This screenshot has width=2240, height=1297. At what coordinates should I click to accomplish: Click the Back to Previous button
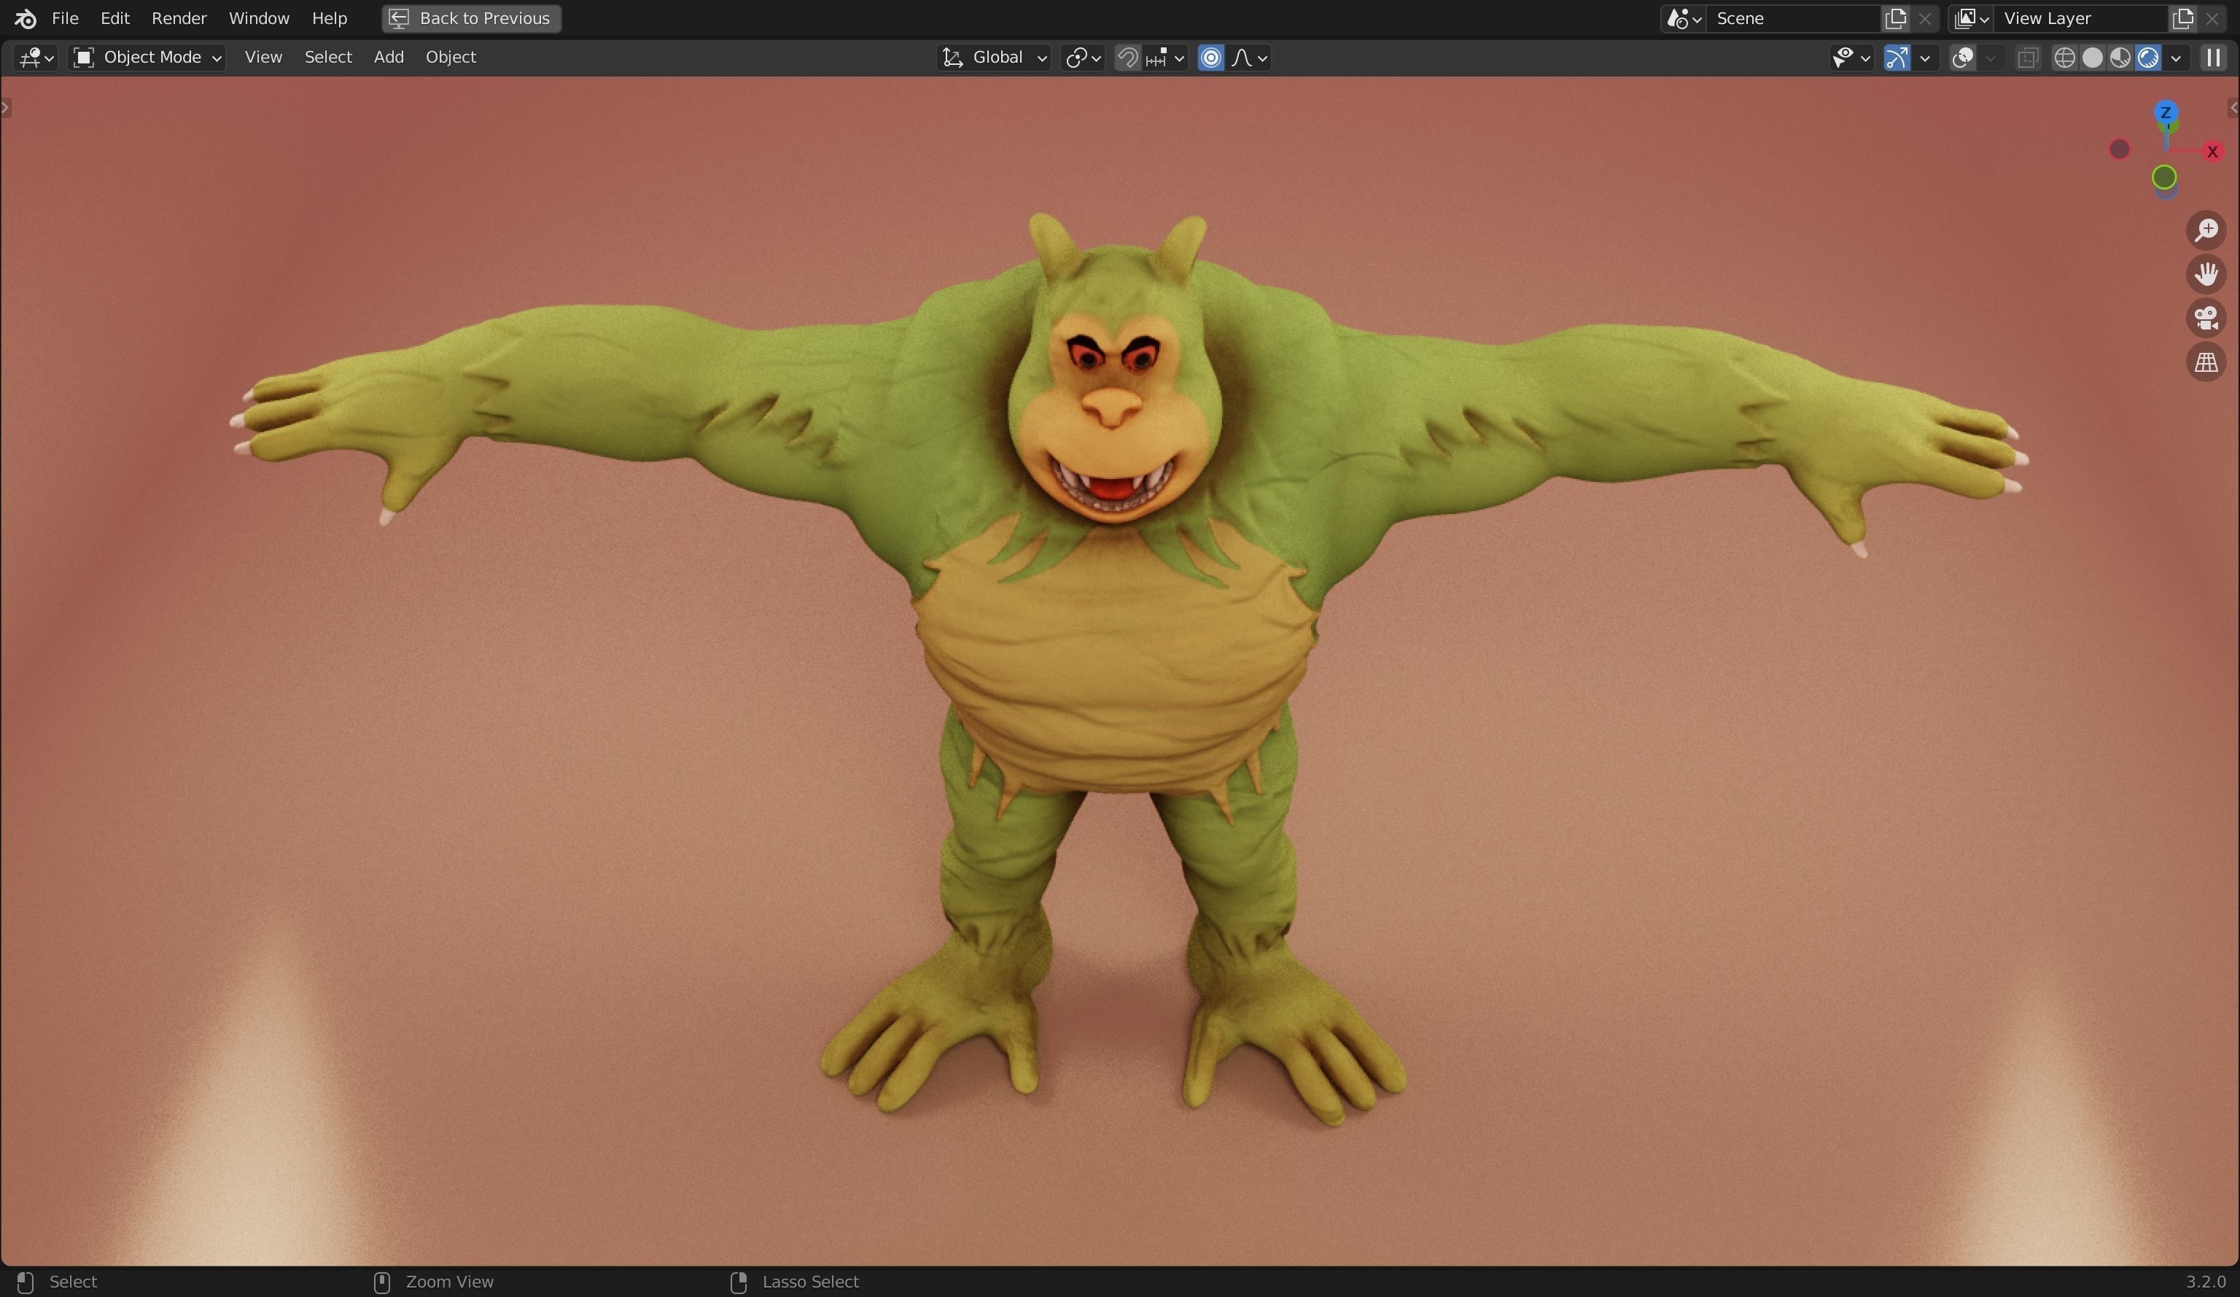(x=471, y=17)
